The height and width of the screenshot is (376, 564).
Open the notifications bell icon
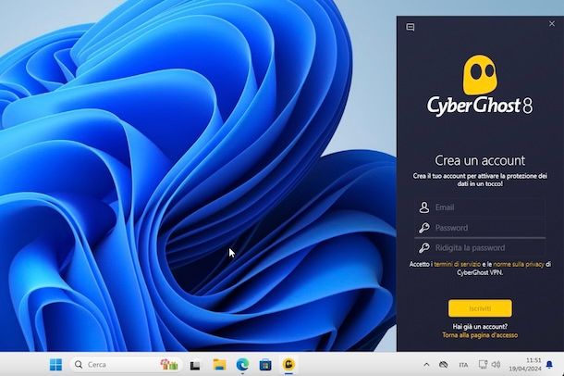(x=549, y=365)
